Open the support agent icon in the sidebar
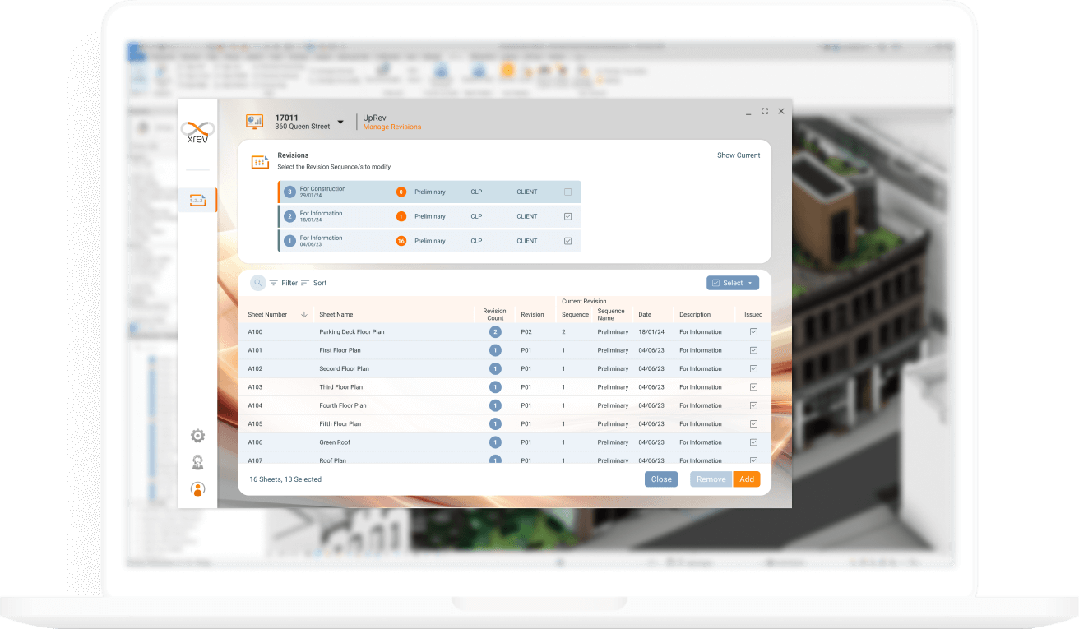The width and height of the screenshot is (1079, 629). coord(197,462)
